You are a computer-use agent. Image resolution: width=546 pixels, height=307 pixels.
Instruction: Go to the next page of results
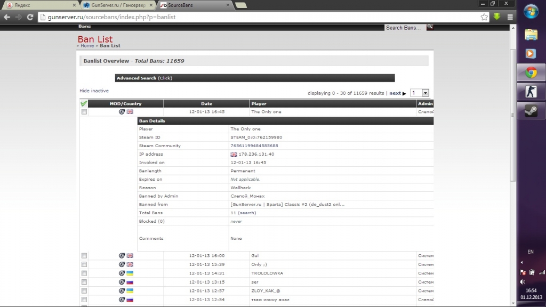pos(397,93)
